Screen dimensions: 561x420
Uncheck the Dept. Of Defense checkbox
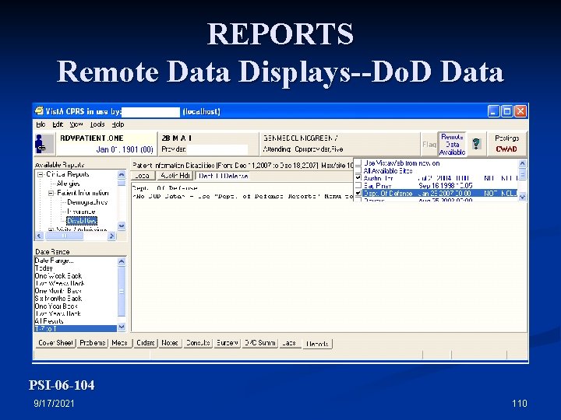pyautogui.click(x=358, y=193)
